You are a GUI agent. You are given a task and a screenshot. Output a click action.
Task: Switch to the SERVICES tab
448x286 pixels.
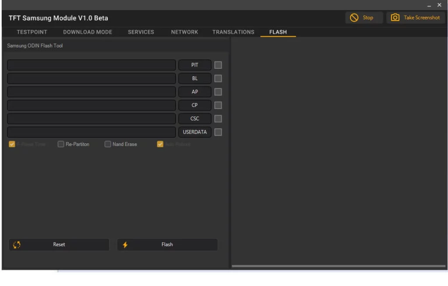pyautogui.click(x=141, y=32)
